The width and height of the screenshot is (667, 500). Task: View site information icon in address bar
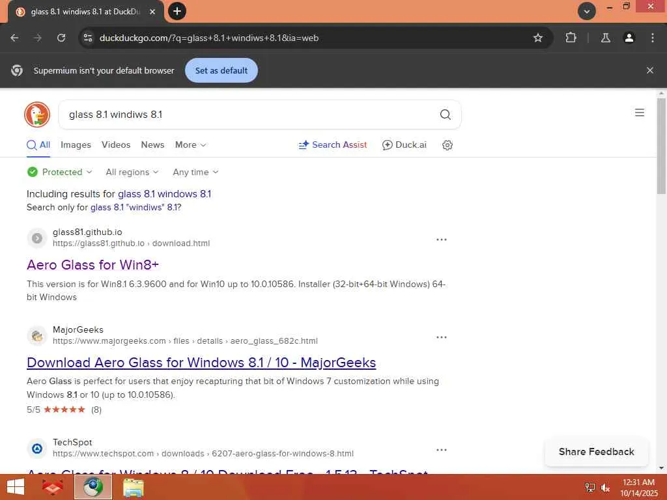click(x=88, y=38)
